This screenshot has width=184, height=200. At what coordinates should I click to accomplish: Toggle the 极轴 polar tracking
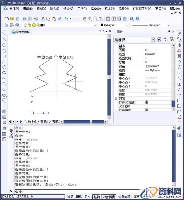tap(97, 197)
